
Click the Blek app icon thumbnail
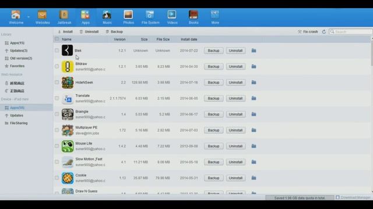coord(68,51)
